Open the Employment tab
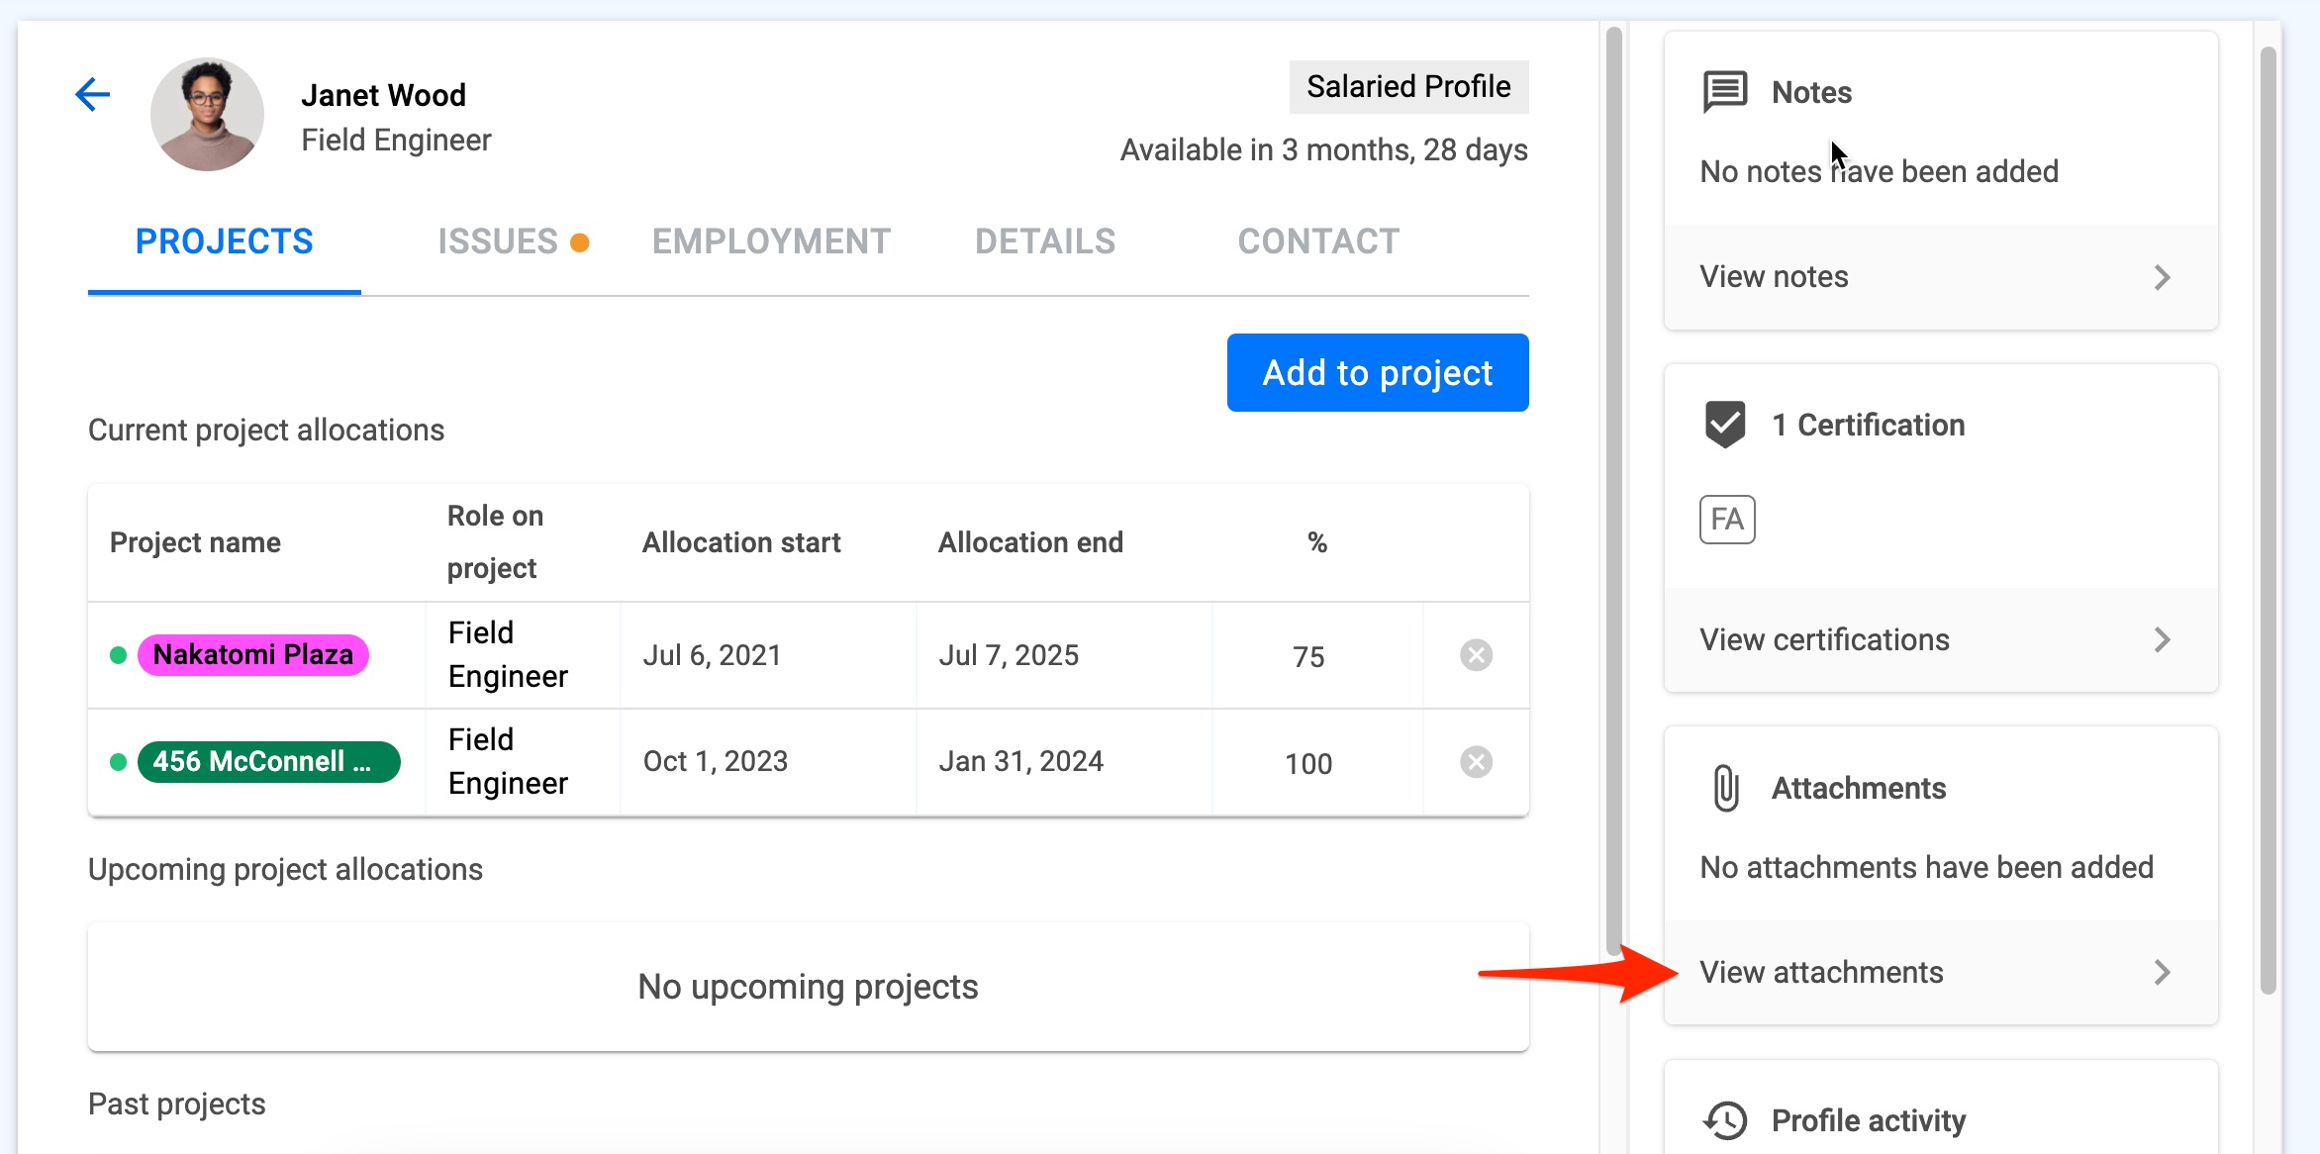Screen dimensions: 2320x1154 coord(771,242)
